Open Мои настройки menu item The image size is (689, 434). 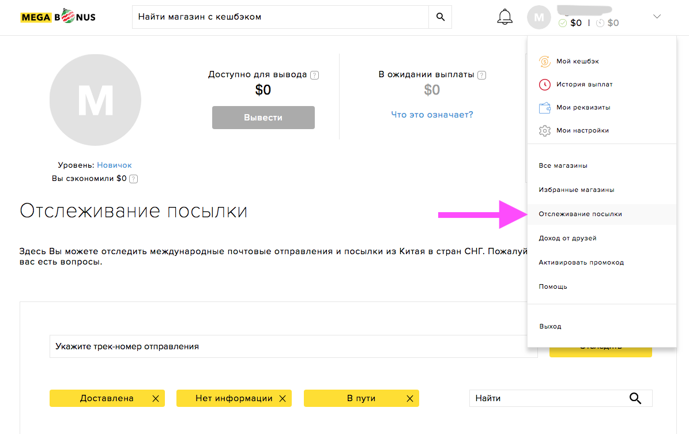tap(582, 130)
